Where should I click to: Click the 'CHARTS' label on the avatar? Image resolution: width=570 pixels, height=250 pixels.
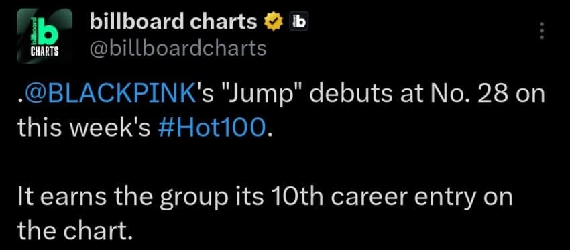(44, 52)
